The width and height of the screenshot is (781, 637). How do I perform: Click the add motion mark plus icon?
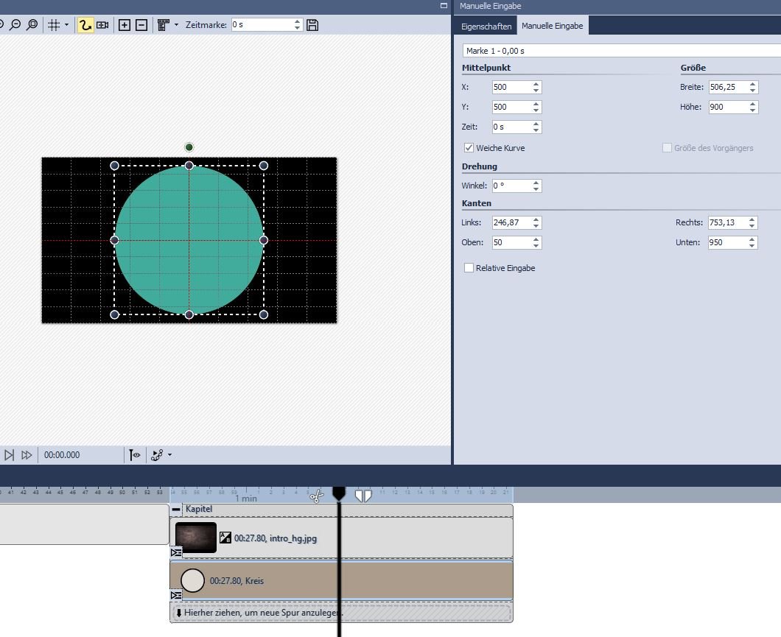pyautogui.click(x=125, y=25)
